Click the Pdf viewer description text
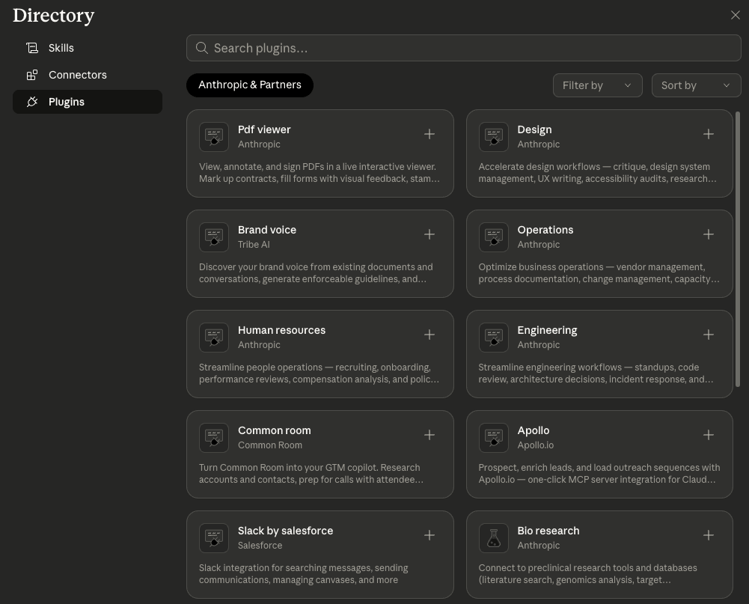749x604 pixels. coord(319,172)
